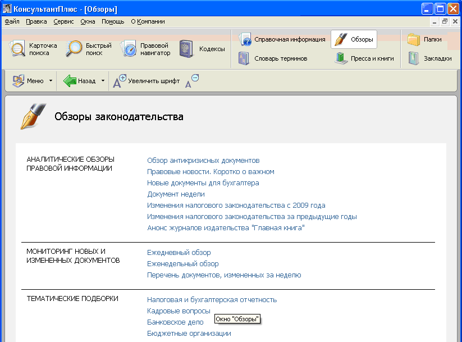Image resolution: width=462 pixels, height=342 pixels.
Task: Open the Папки folder icon
Action: (x=414, y=39)
